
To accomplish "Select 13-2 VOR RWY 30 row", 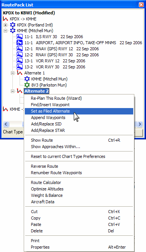I will pos(55,67).
